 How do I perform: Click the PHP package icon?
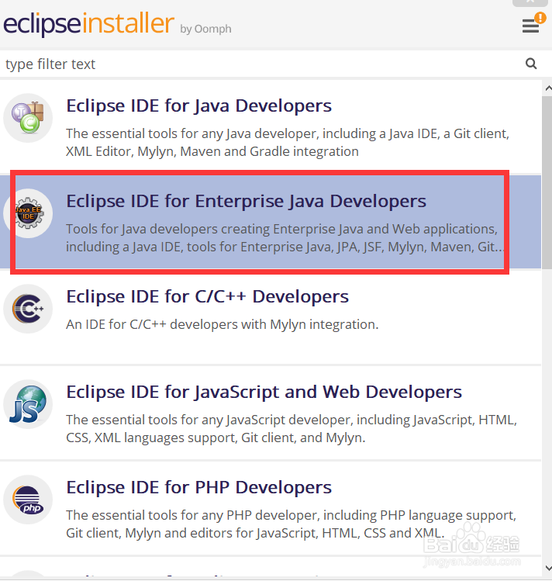[28, 500]
